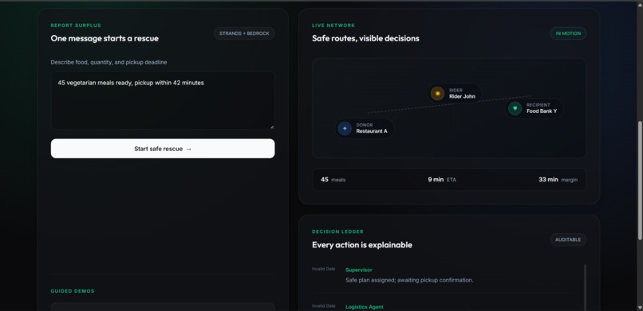Click the GUIDED DEMOS section label
Image resolution: width=643 pixels, height=311 pixels.
tap(73, 291)
